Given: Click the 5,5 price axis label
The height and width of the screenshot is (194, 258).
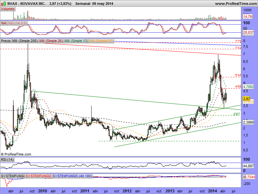Looking at the screenshot, I should (x=246, y=76).
